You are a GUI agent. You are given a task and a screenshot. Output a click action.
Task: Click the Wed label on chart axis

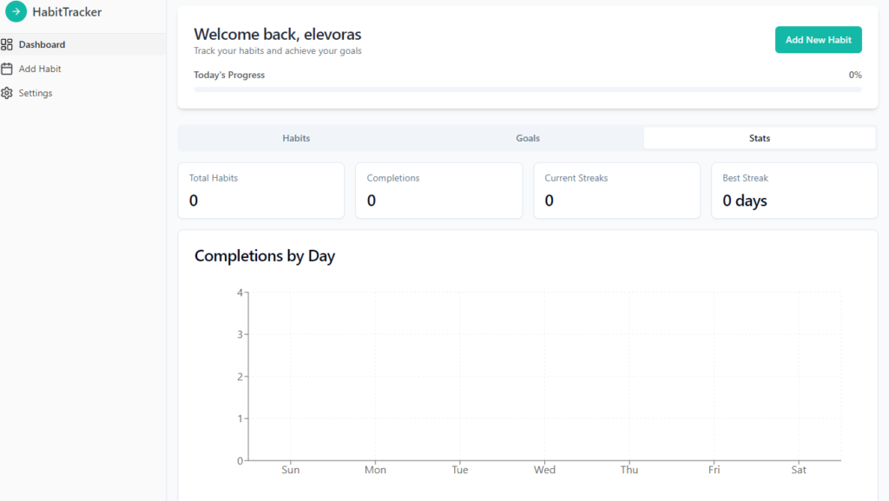[x=544, y=470]
